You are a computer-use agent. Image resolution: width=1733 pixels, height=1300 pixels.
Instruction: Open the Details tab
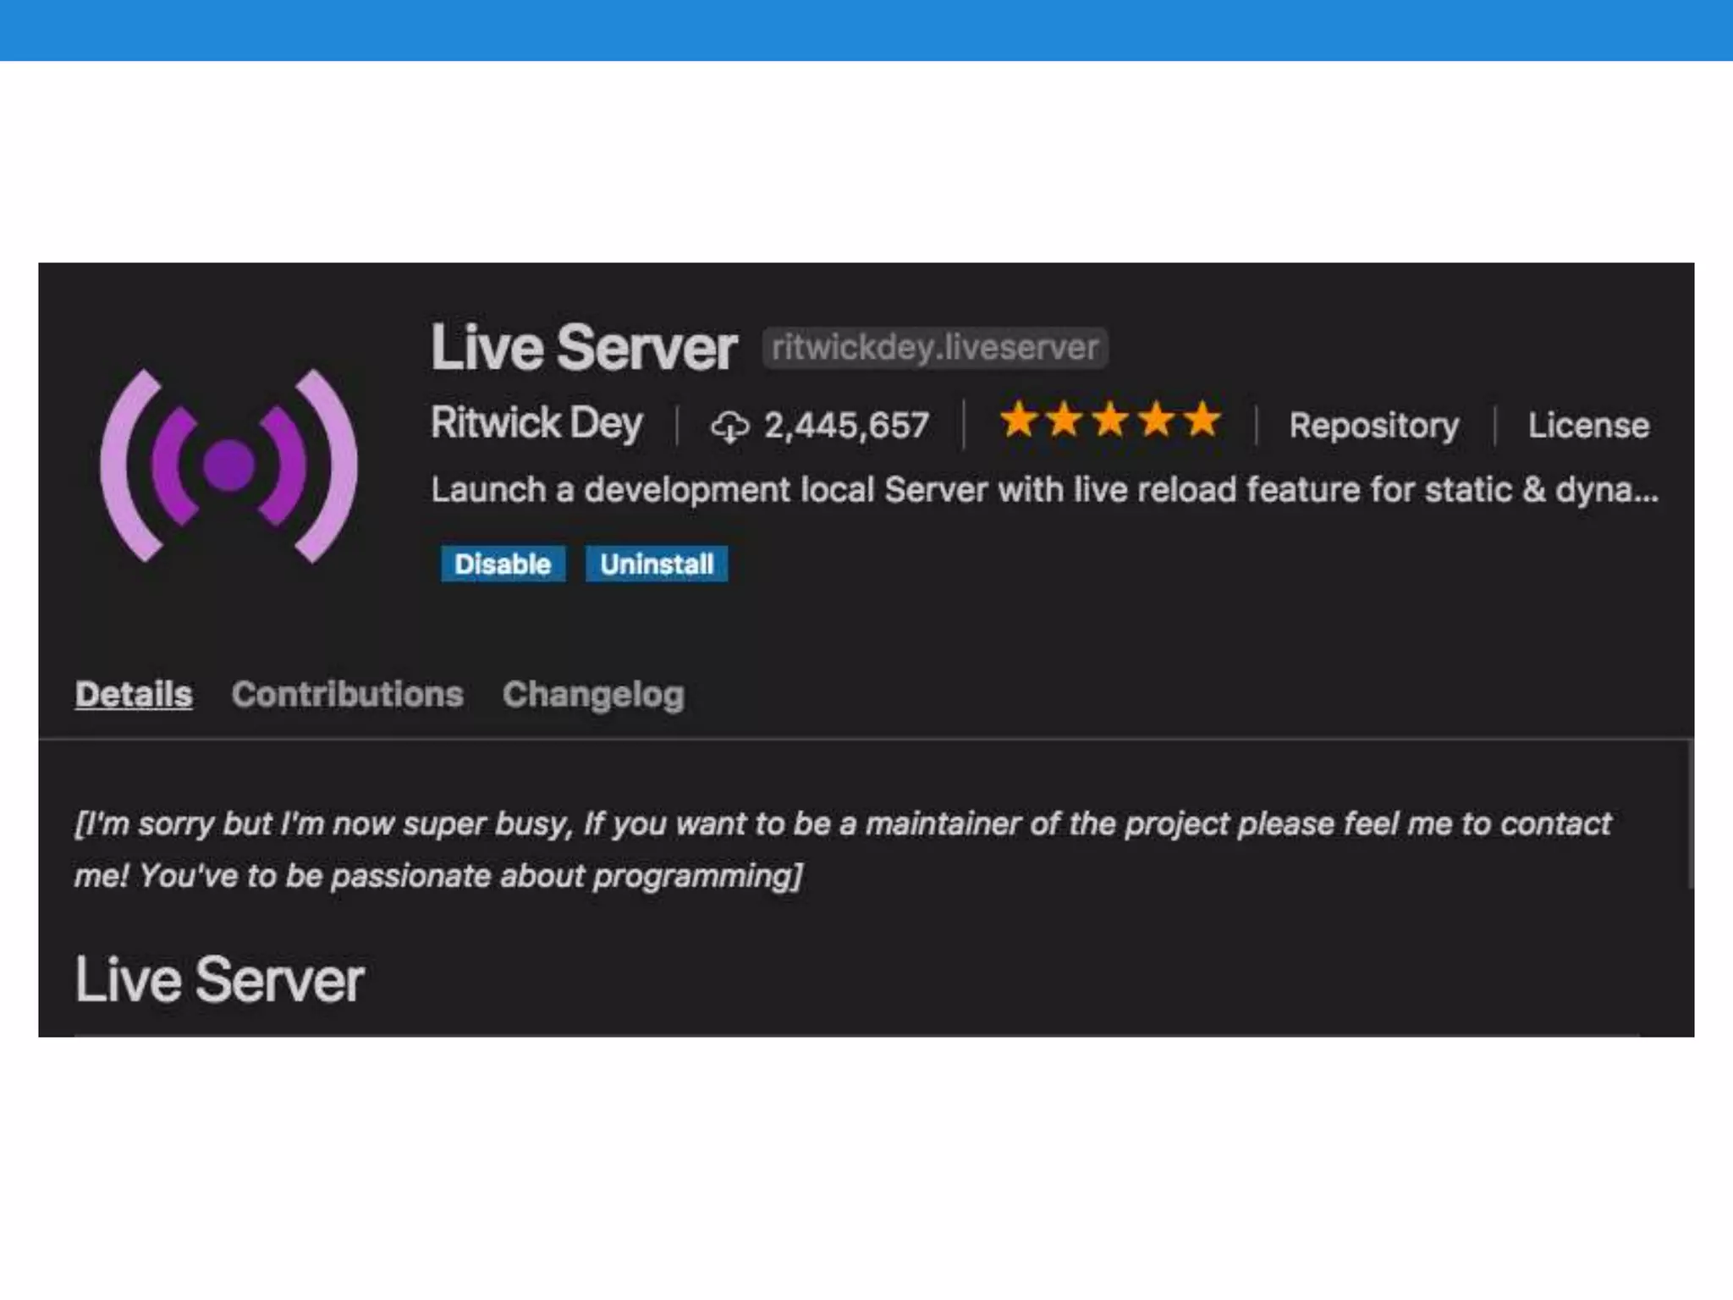(134, 694)
